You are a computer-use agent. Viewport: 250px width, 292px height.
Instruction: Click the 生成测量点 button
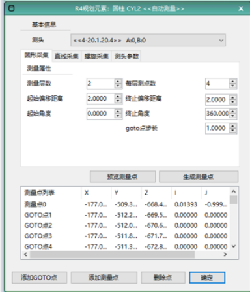click(199, 176)
